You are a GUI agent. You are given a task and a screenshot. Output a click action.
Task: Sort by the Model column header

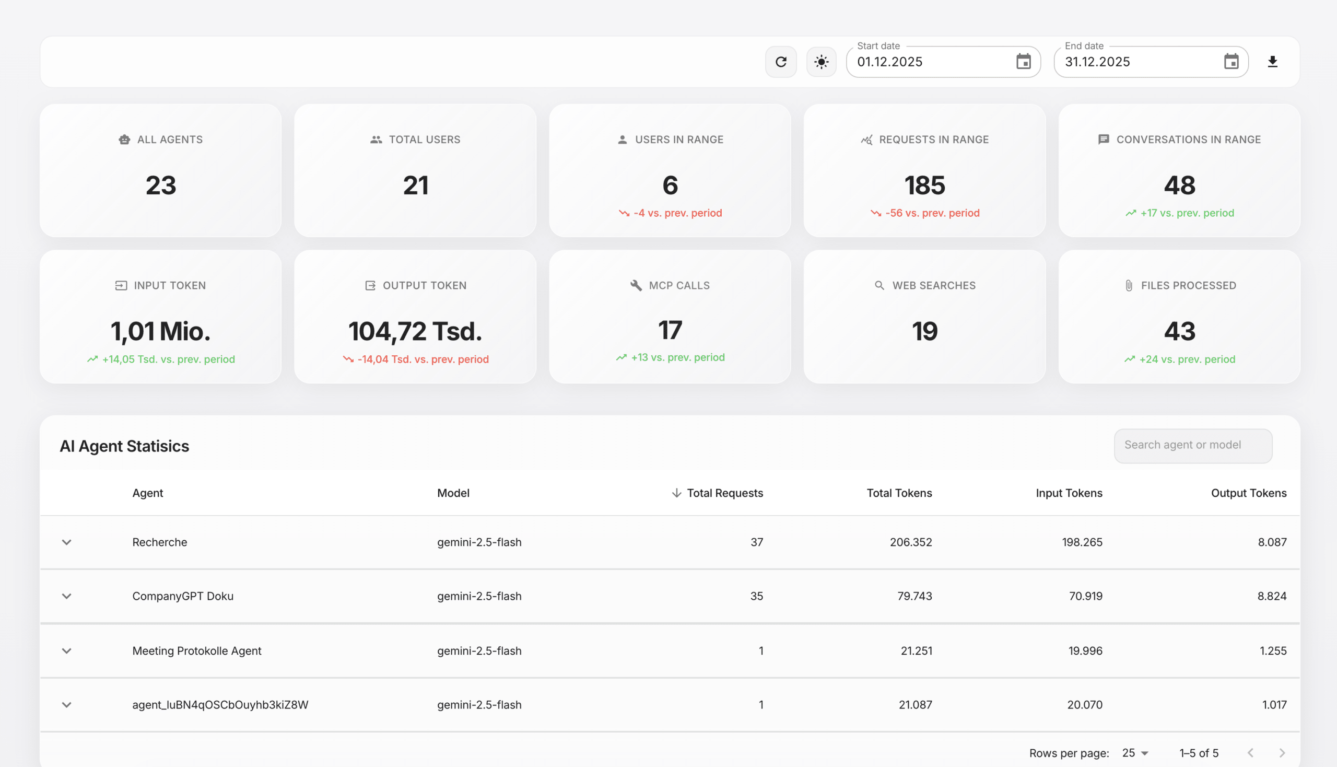(x=453, y=493)
